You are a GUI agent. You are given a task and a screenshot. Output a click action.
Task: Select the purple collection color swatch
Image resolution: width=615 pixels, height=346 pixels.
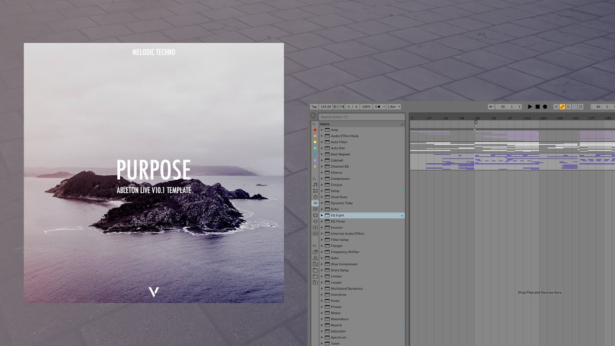click(x=315, y=161)
